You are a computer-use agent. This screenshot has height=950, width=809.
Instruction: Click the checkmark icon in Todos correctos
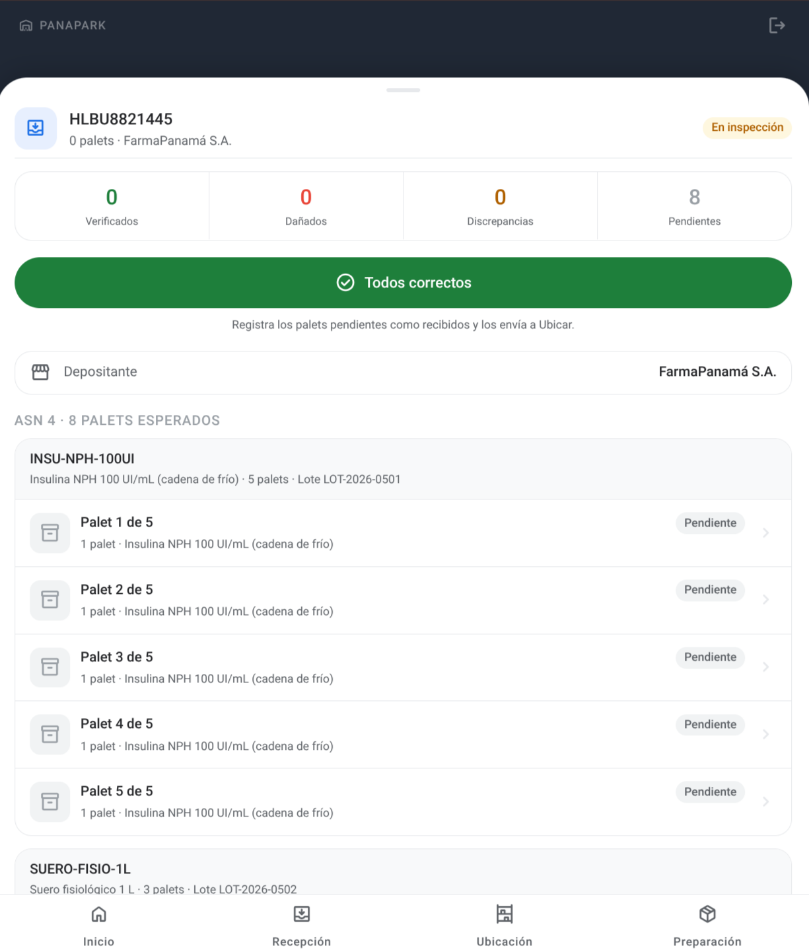345,283
